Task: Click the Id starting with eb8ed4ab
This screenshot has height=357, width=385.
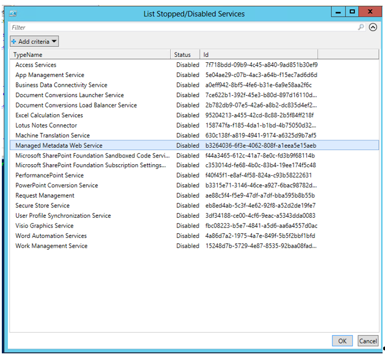Action: (x=261, y=206)
